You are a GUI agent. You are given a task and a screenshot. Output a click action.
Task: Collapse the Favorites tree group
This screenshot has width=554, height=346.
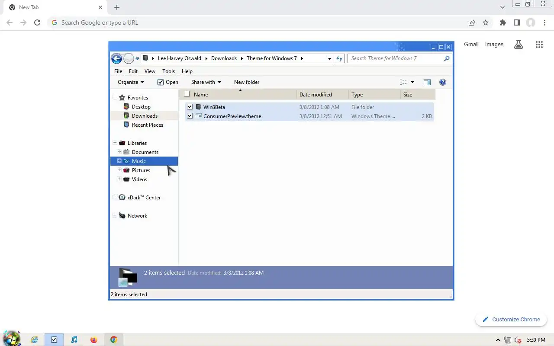115,97
